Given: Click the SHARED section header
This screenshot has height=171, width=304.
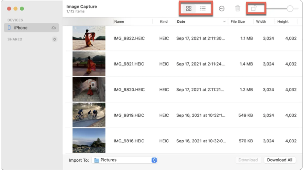Looking at the screenshot, I should (x=15, y=39).
